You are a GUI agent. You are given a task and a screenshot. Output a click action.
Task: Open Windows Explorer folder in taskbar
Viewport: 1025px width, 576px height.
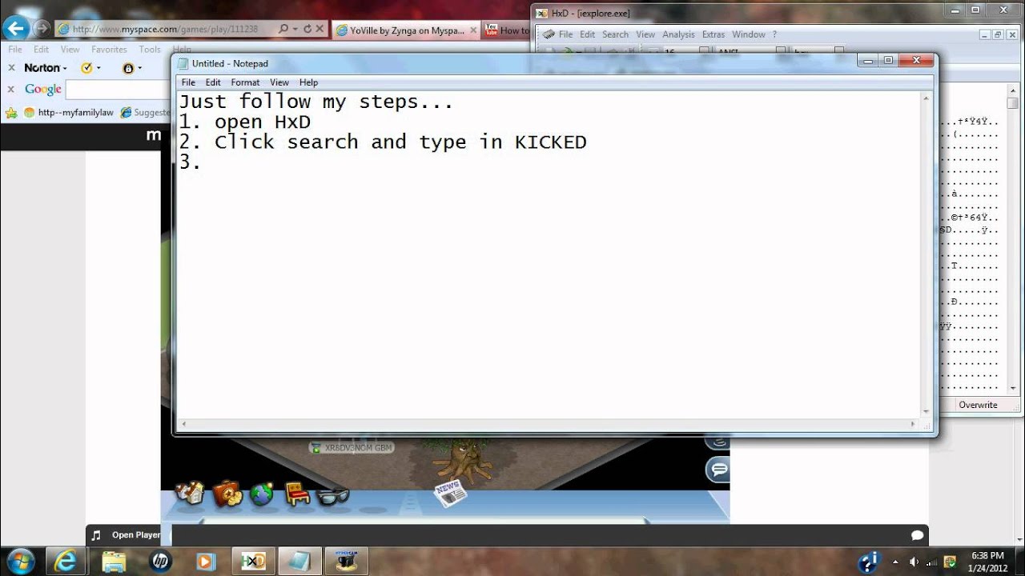tap(114, 562)
